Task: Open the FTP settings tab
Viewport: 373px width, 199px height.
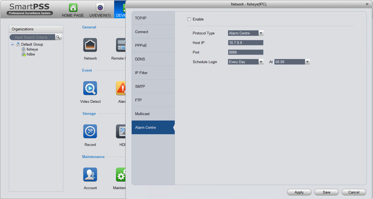Action: [x=153, y=100]
